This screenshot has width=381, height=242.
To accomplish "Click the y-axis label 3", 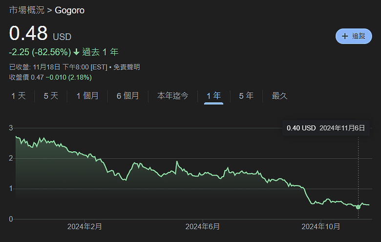I will coord(11,128).
